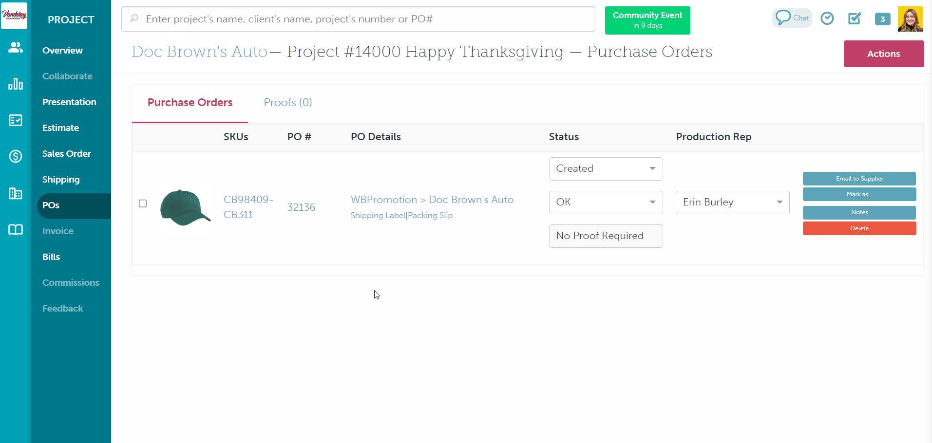Tick the checkbox for PO 32136
This screenshot has width=932, height=443.
(x=143, y=203)
